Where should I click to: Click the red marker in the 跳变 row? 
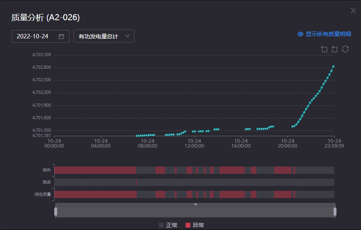pos(136,182)
